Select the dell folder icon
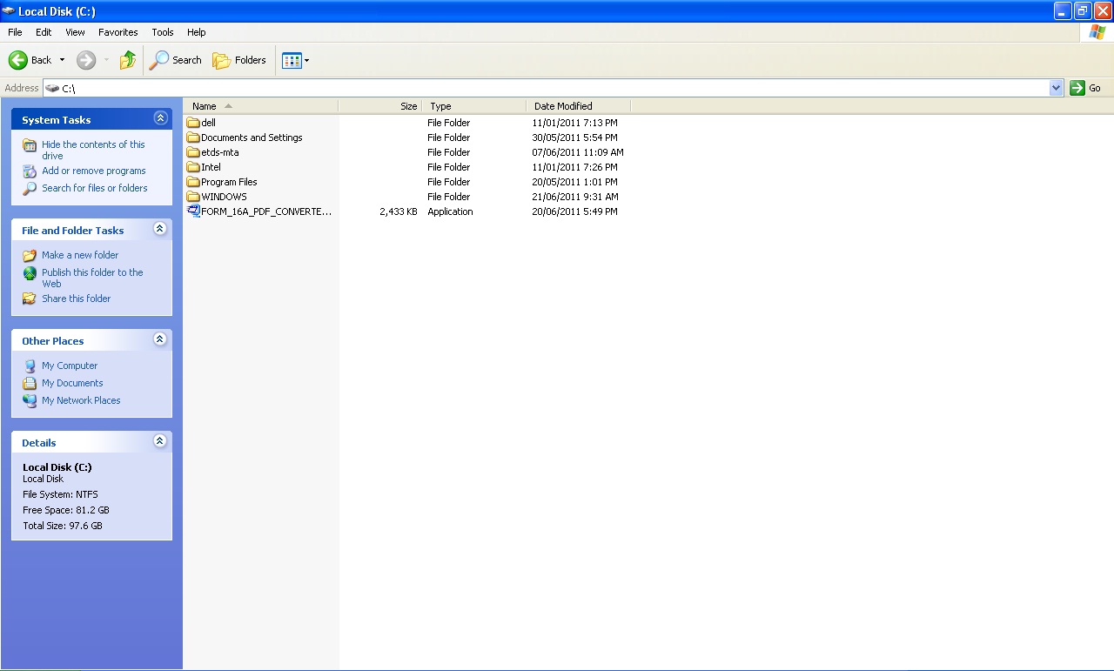This screenshot has width=1114, height=671. pyautogui.click(x=193, y=123)
